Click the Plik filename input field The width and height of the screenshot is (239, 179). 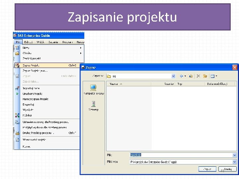point(181,155)
